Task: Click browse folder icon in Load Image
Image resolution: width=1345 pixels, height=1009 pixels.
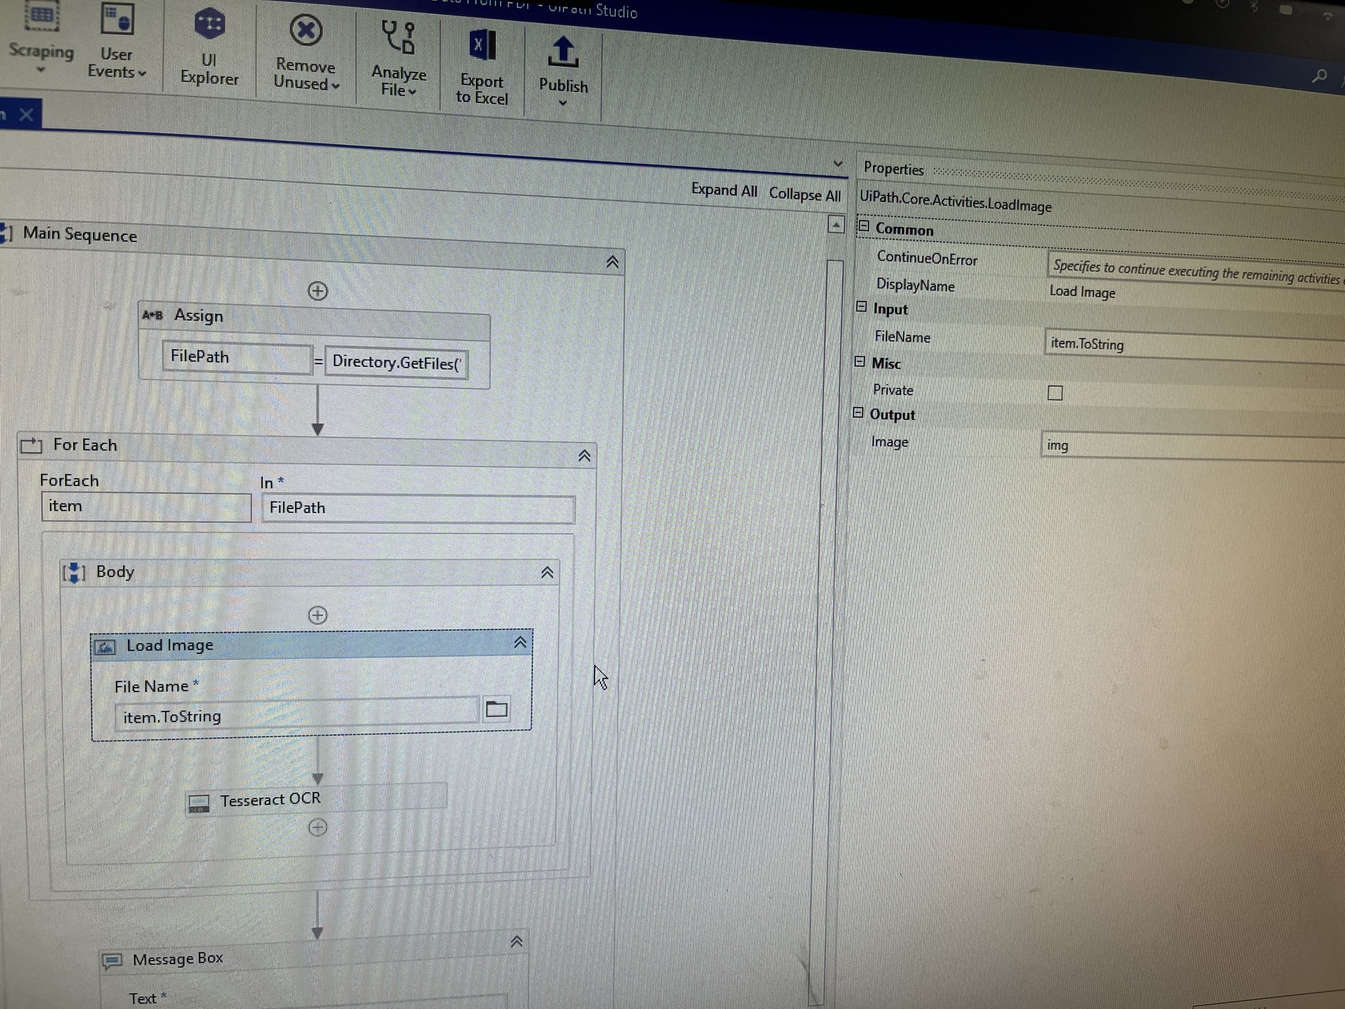Action: (x=496, y=709)
